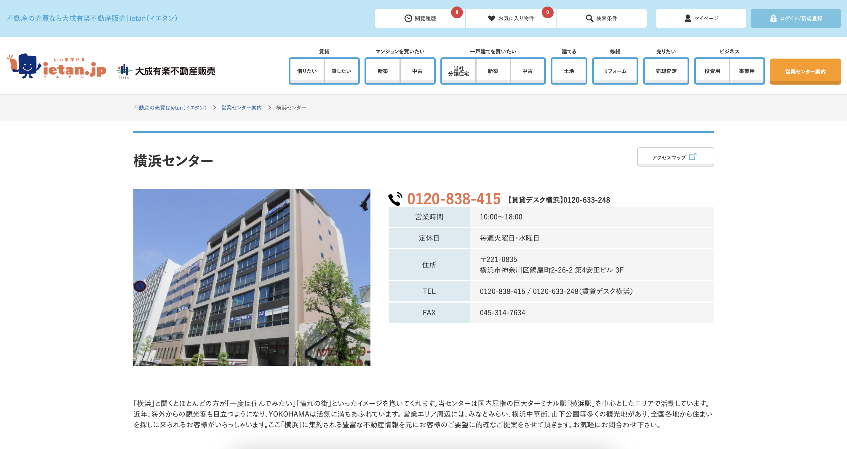
Task: Select 借りたい under 賃貸
Action: point(307,71)
